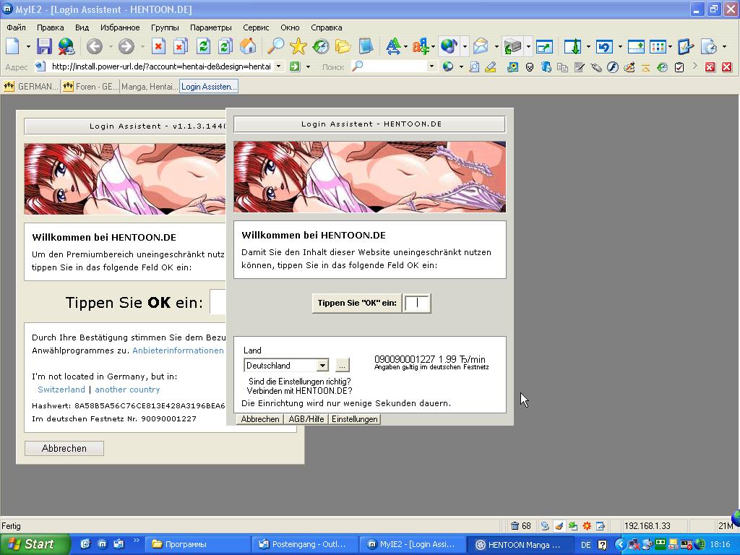
Task: Stop loading the current page
Action: point(158,46)
